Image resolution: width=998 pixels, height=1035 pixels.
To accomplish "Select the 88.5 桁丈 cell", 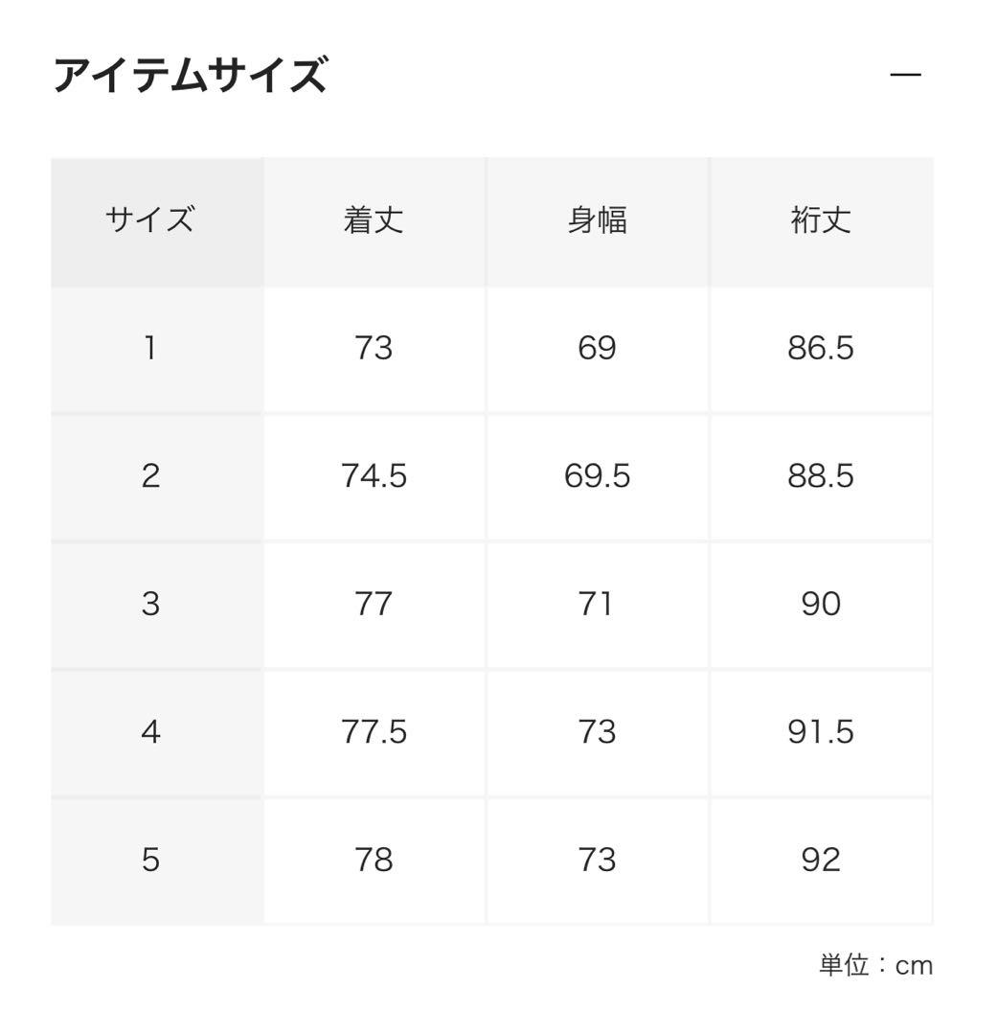I will (x=821, y=476).
